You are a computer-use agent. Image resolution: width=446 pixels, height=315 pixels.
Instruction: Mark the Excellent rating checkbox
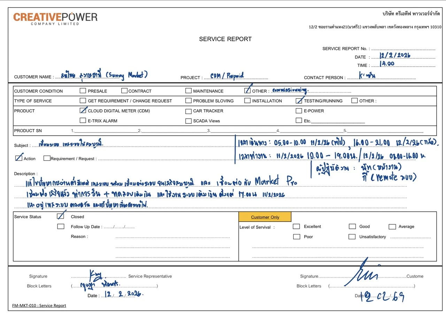[297, 226]
